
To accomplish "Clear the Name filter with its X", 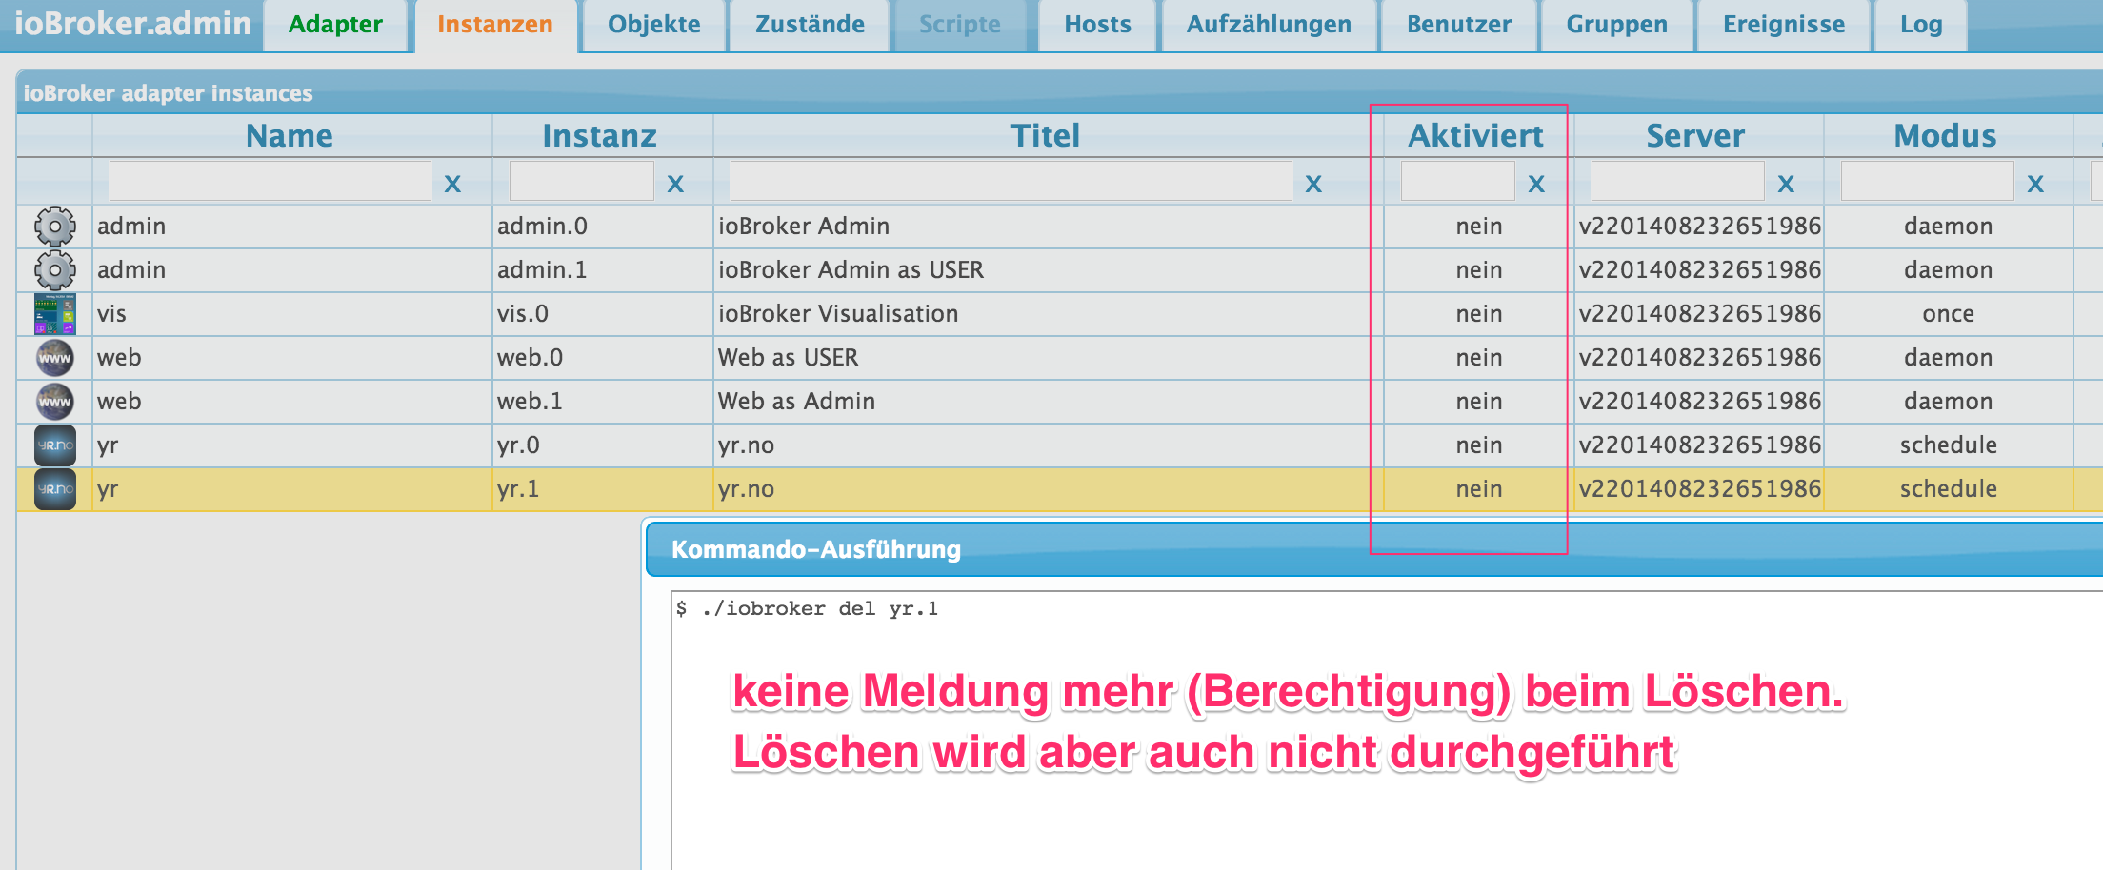I will pos(452,184).
